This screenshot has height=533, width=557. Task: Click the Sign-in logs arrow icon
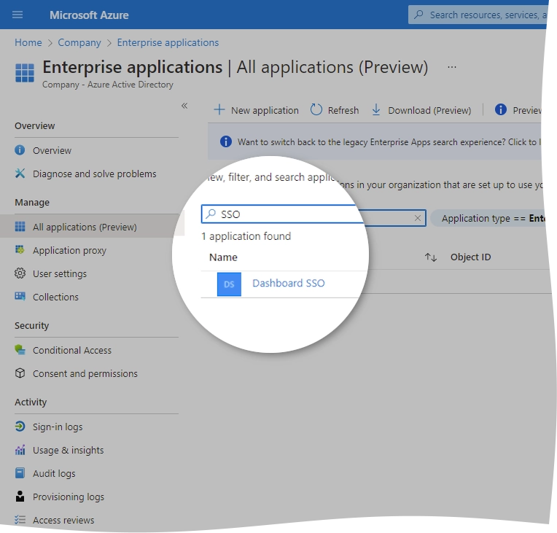point(20,426)
